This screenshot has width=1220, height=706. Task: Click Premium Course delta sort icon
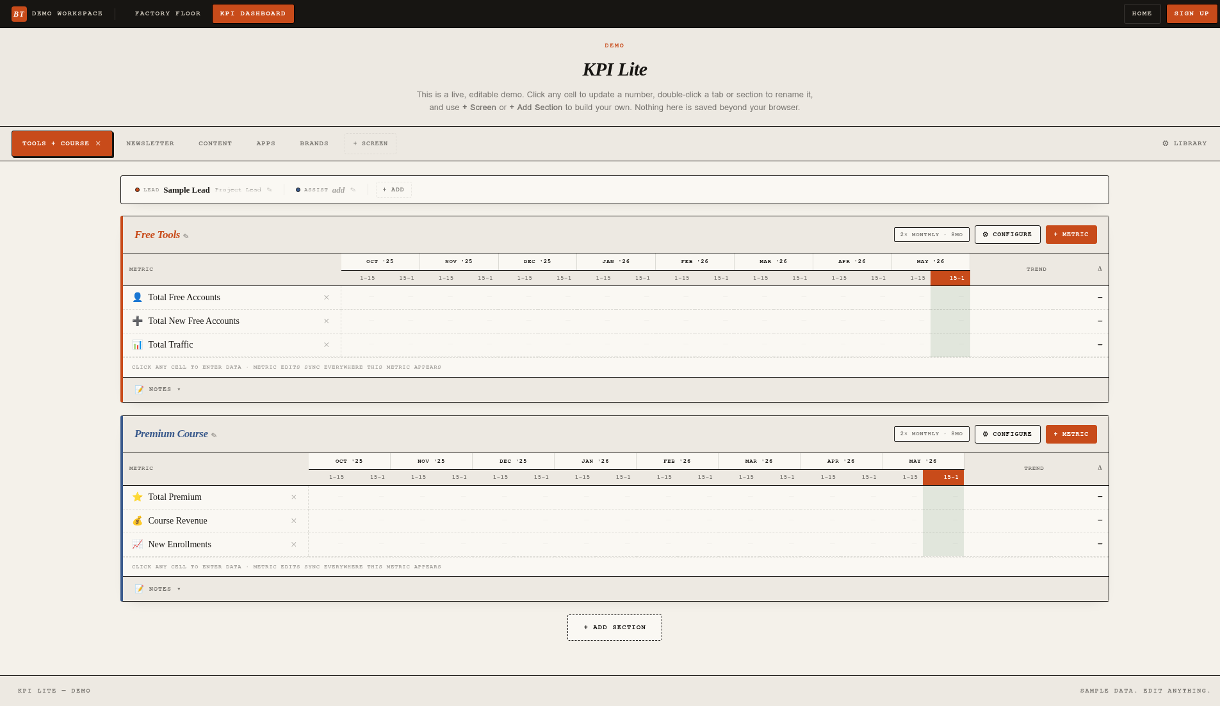point(1100,468)
